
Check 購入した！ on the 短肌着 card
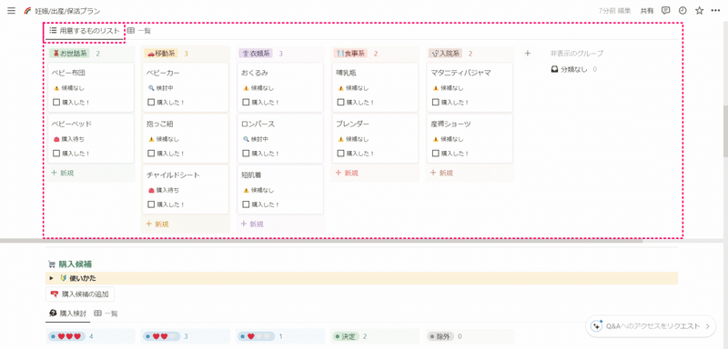[x=246, y=204]
